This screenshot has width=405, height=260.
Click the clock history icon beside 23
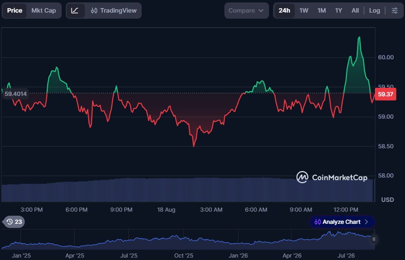click(x=10, y=222)
